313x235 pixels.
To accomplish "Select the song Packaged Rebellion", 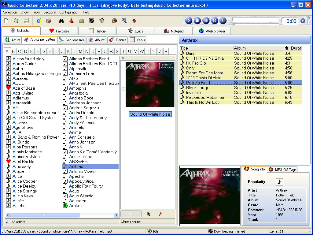I will click(x=241, y=97).
